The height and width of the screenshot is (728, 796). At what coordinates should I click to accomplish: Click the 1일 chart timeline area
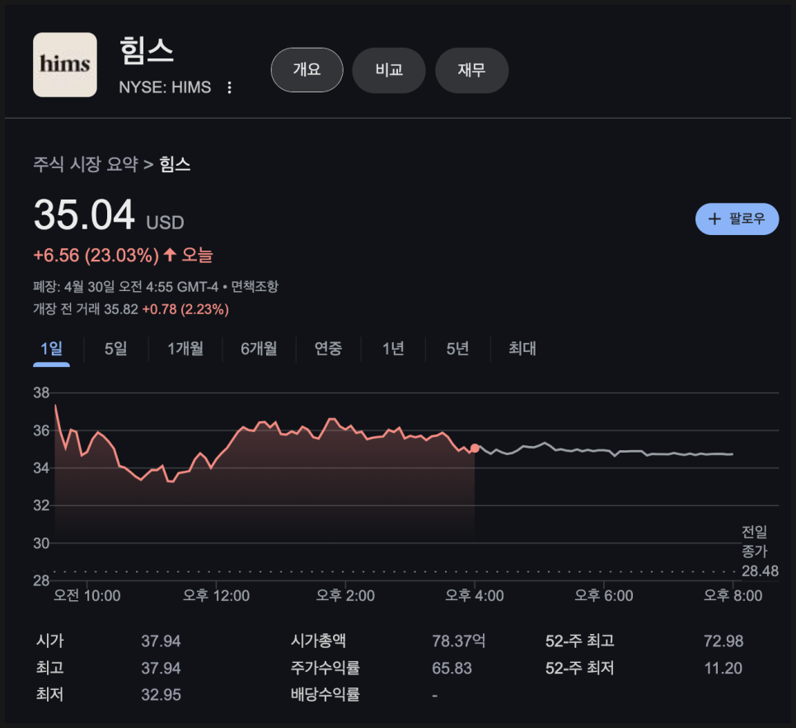tap(52, 349)
